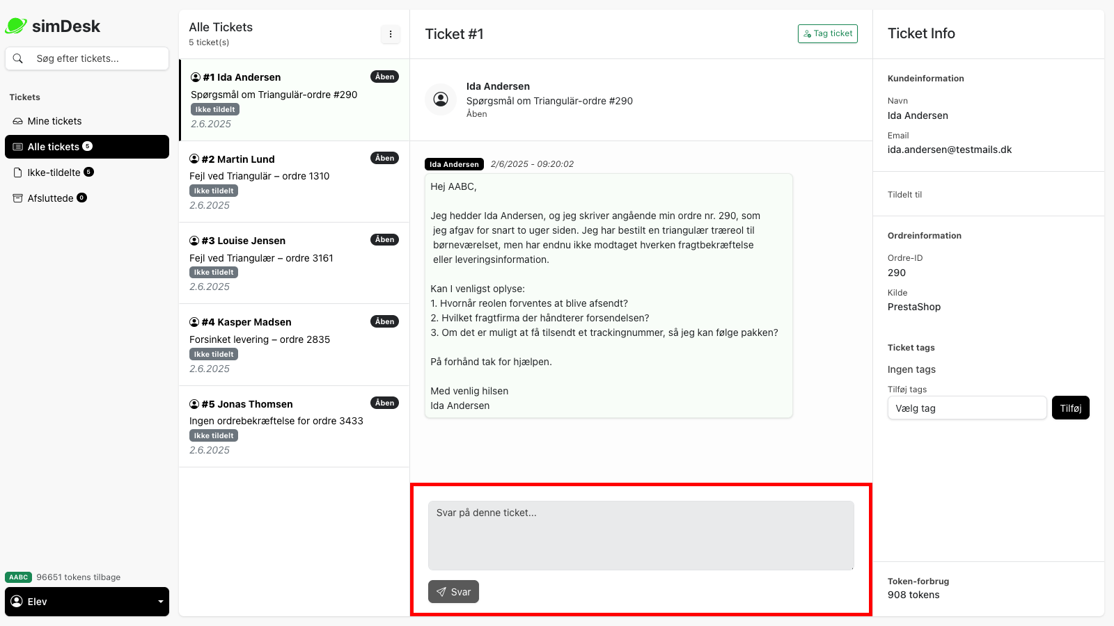Open the Vælg tag selector
The width and height of the screenshot is (1114, 626).
(966, 408)
